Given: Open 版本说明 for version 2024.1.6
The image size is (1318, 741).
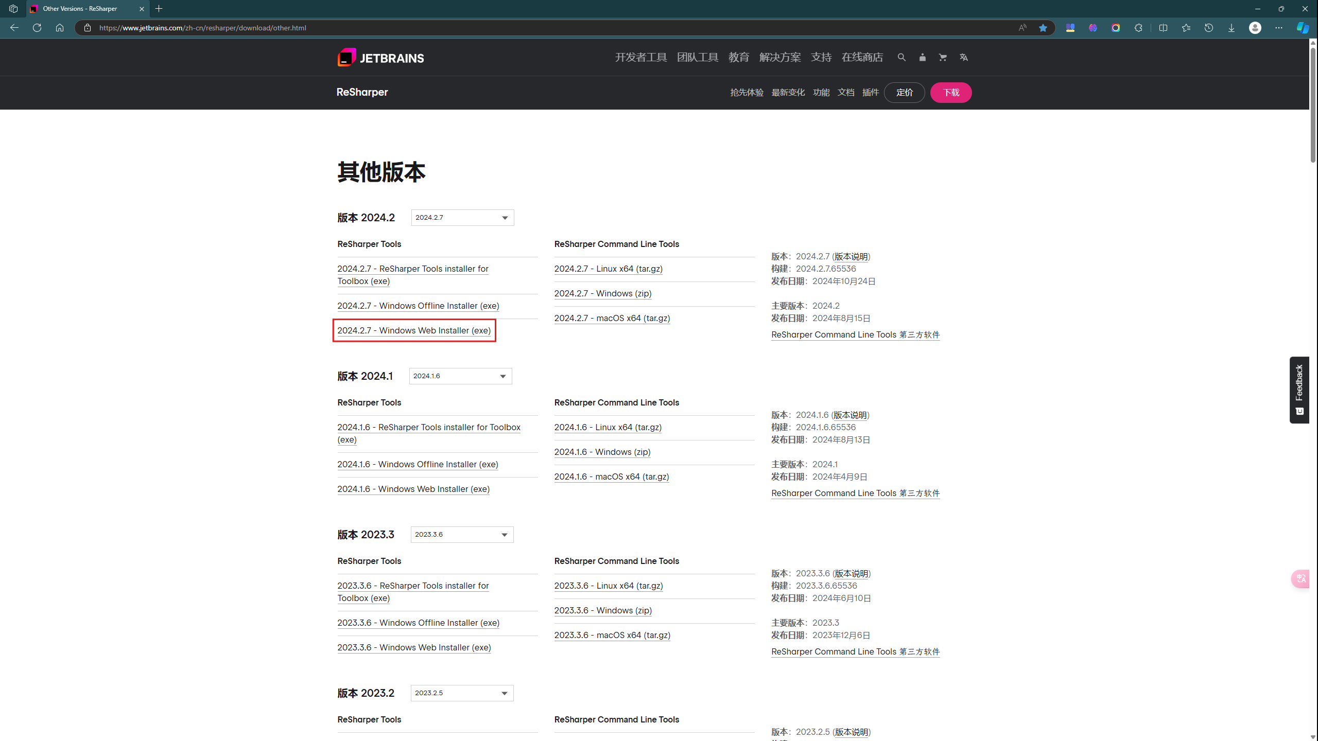Looking at the screenshot, I should [850, 415].
